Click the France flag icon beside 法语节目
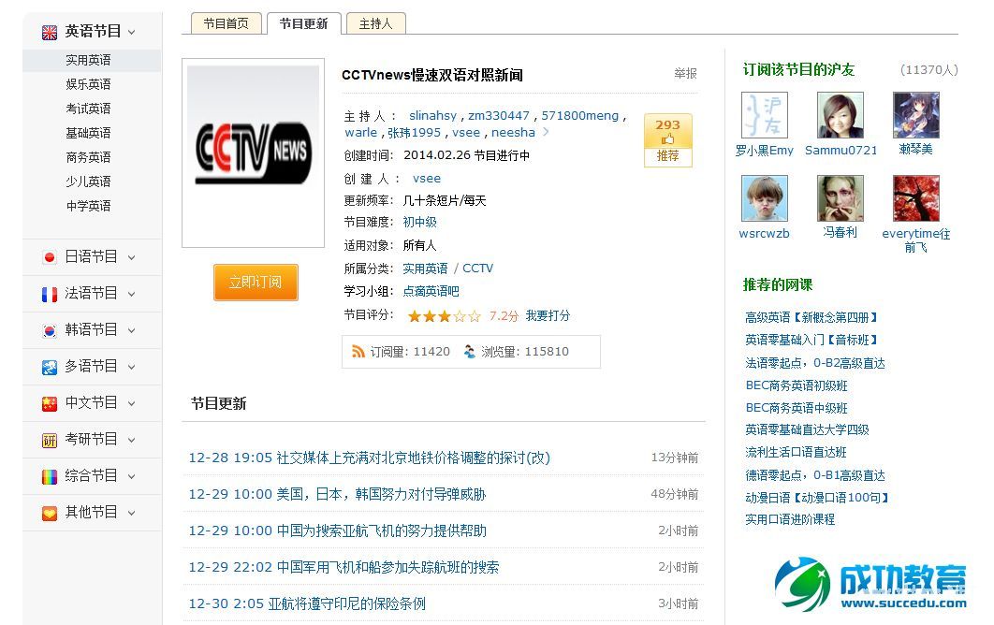The height and width of the screenshot is (625, 994). 50,294
